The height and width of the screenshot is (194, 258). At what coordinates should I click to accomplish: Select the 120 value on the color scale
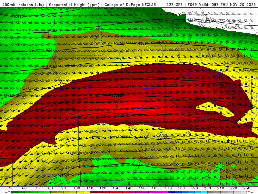[x=103, y=188]
